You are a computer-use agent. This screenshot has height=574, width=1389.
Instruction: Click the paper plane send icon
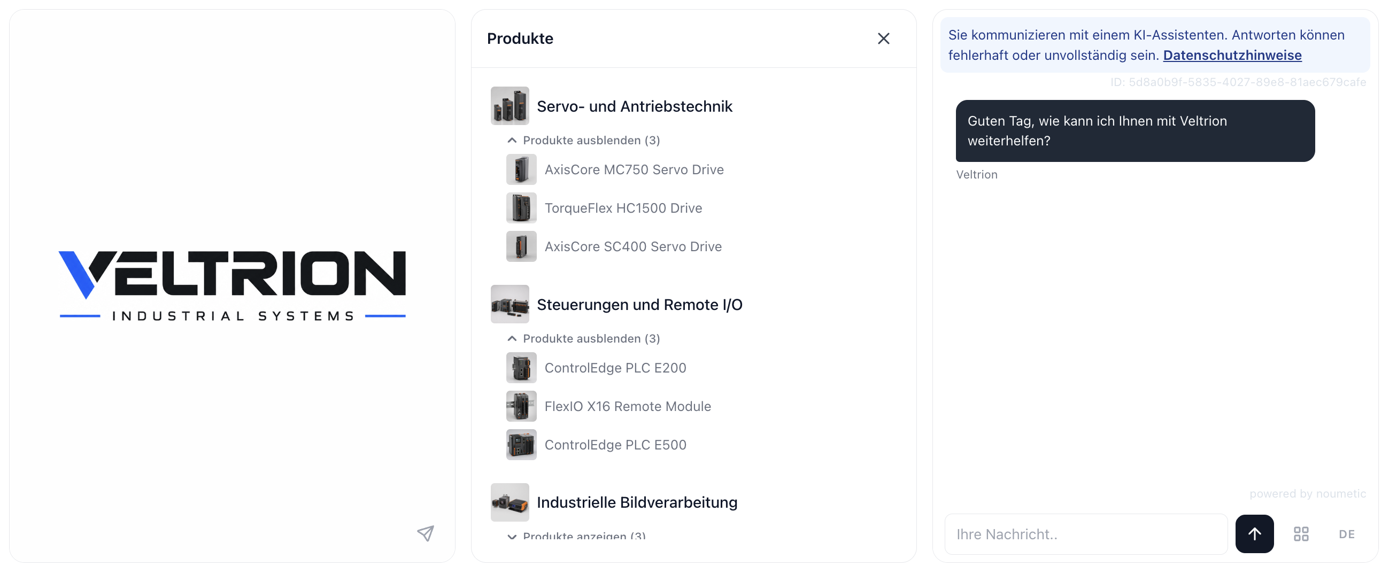[x=426, y=533]
